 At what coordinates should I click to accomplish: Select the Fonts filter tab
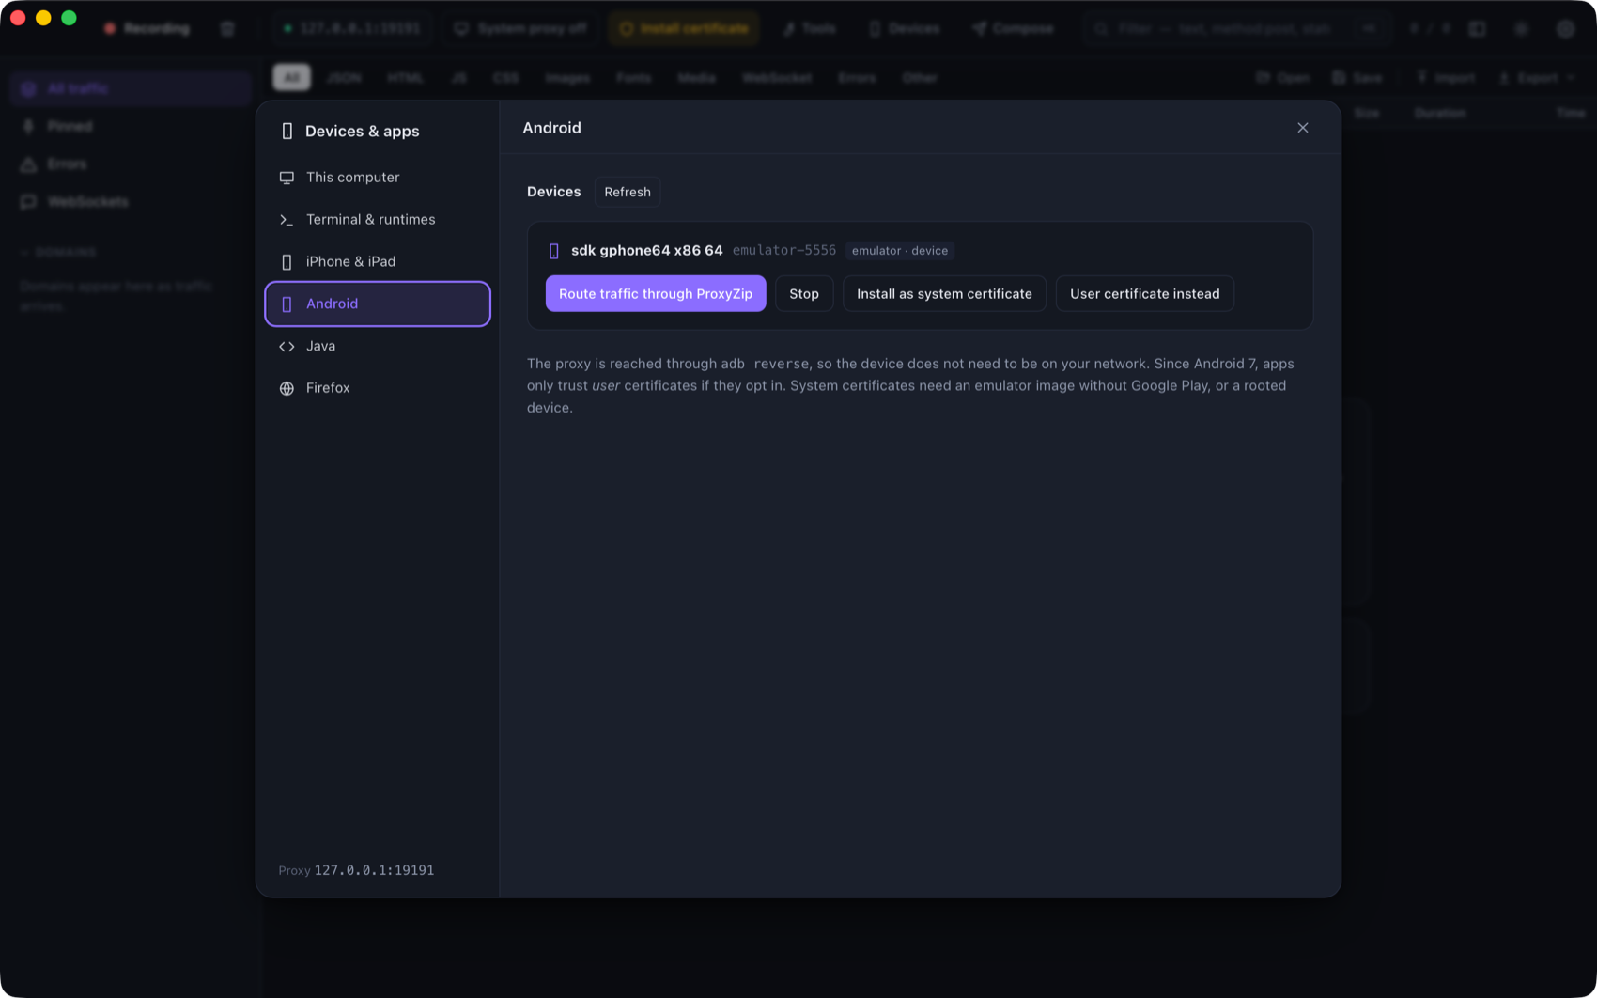click(x=634, y=77)
